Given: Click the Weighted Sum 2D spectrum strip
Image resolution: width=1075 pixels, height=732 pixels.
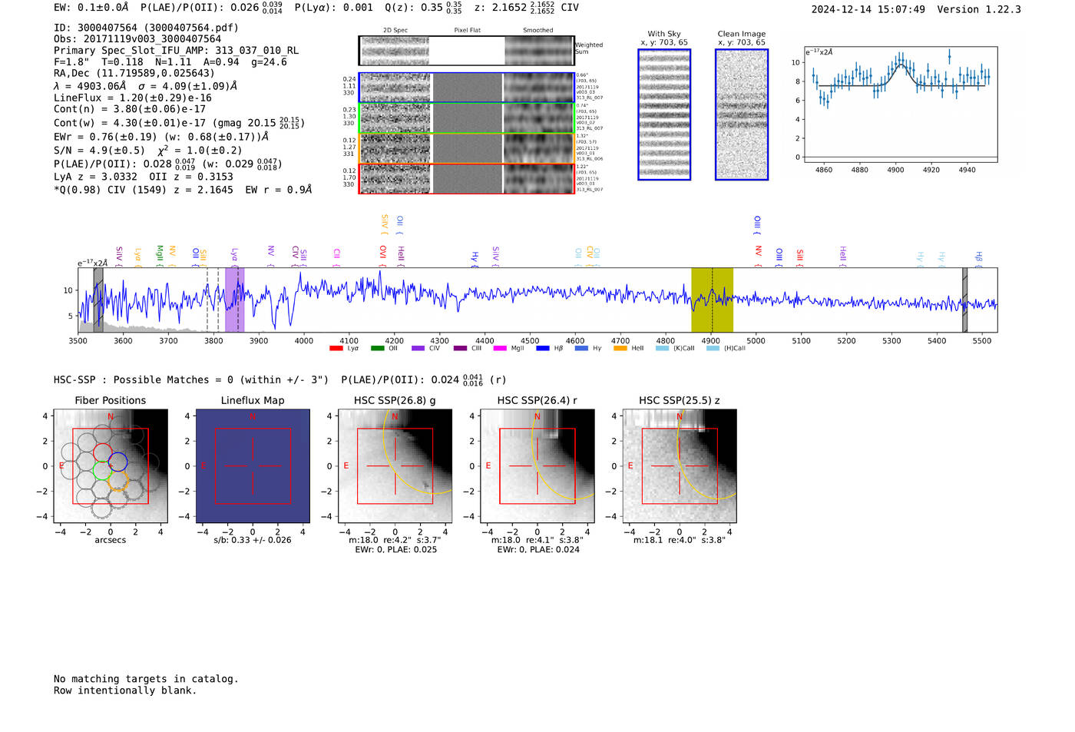Looking at the screenshot, I should (466, 51).
